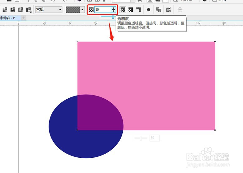The height and width of the screenshot is (173, 243).
Task: Click the edit transparency icon
Action: coord(169,10)
